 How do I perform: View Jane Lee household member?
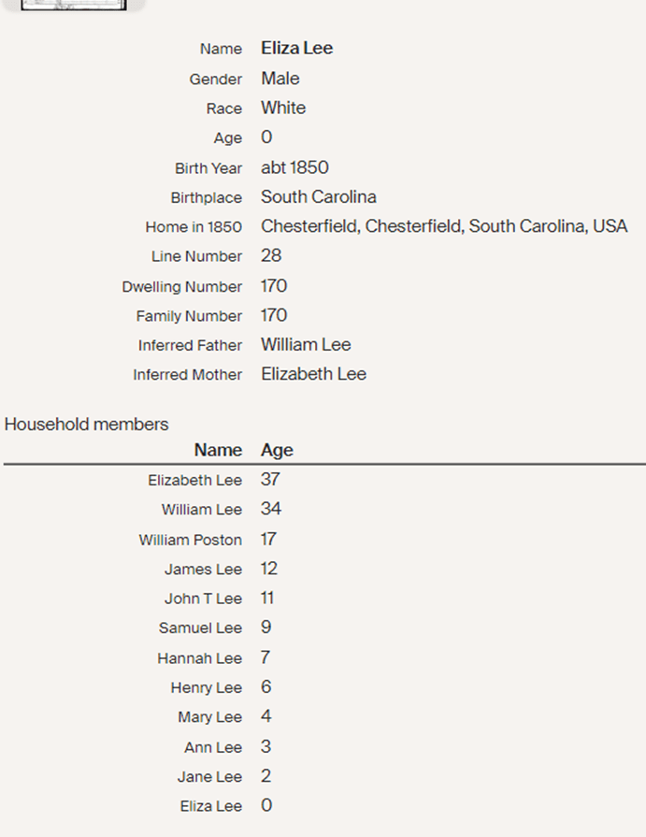pyautogui.click(x=209, y=777)
